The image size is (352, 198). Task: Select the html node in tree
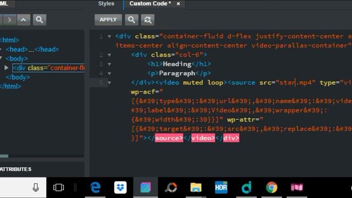coord(9,40)
